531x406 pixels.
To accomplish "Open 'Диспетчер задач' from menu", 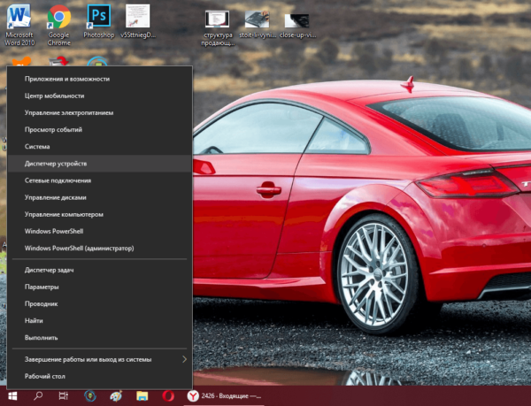I will tap(100, 270).
